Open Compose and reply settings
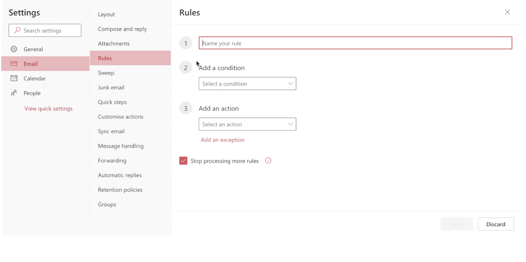Screen dimensions: 526x262 pyautogui.click(x=122, y=29)
